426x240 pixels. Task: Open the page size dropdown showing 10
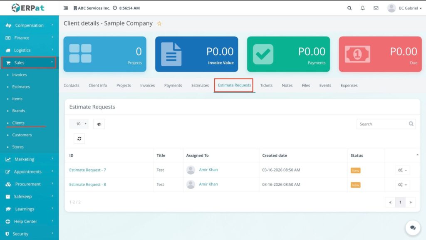click(x=79, y=124)
